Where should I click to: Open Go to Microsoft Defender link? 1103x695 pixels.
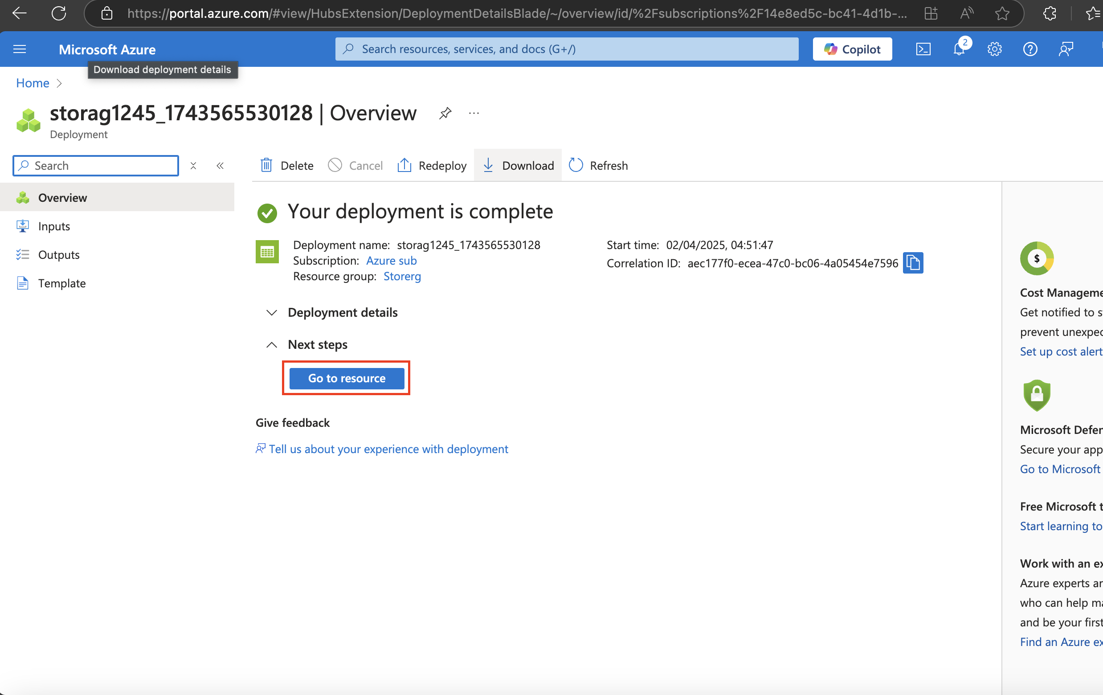click(x=1061, y=469)
